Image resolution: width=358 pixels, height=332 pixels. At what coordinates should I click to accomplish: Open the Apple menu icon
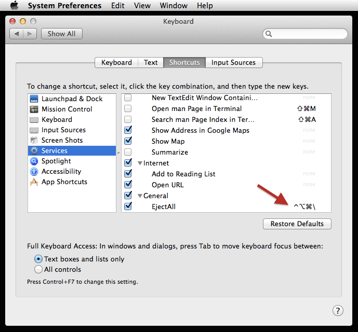point(15,5)
